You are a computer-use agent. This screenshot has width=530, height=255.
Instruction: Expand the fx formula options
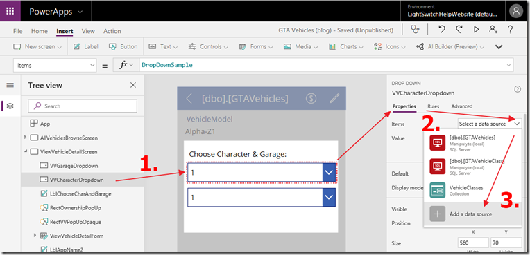(127, 66)
